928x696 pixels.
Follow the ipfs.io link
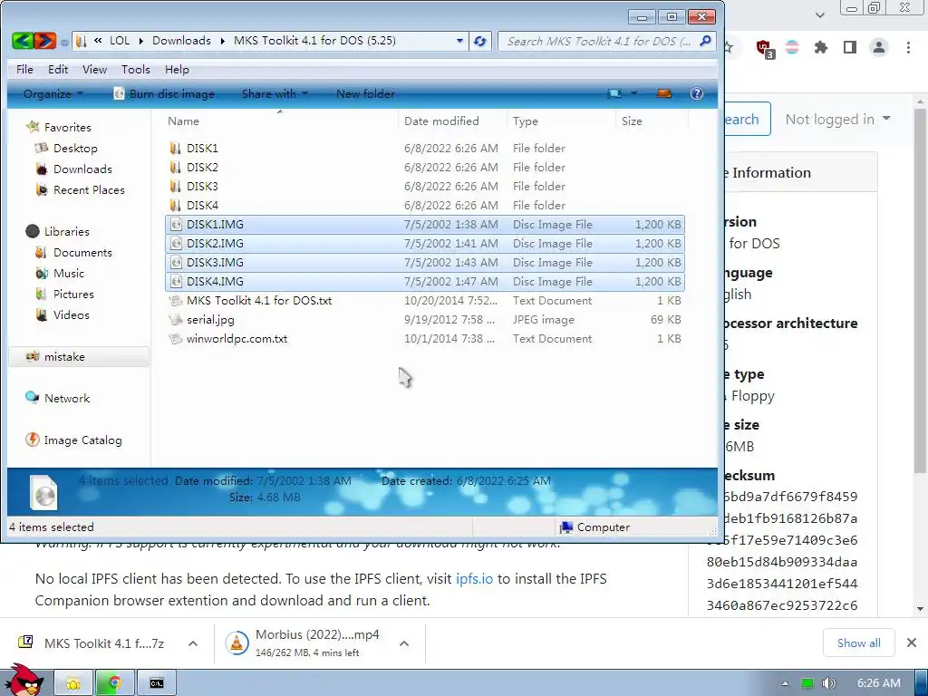[x=474, y=578]
